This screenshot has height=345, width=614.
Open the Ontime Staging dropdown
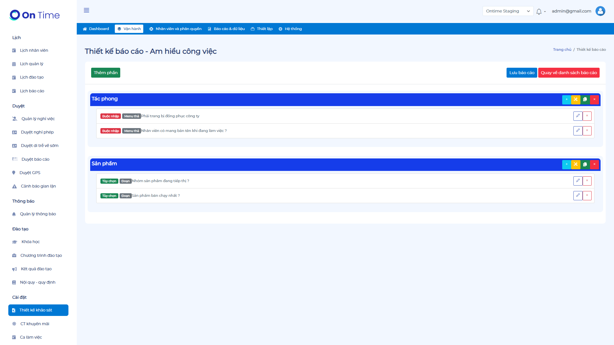(508, 11)
